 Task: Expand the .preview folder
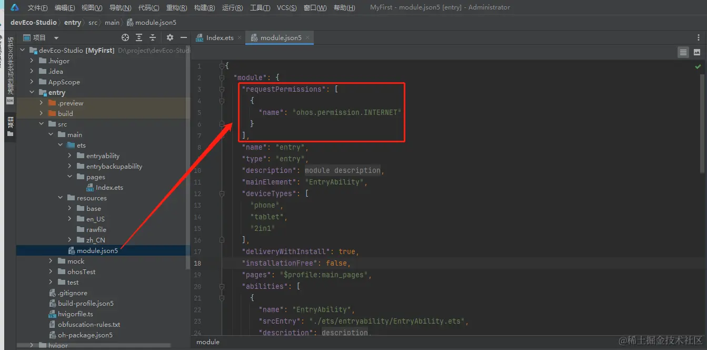pos(42,103)
